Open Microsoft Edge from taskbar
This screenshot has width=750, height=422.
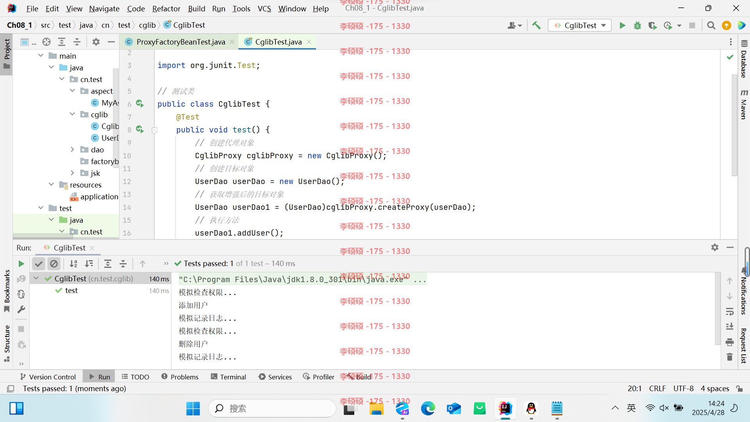(x=428, y=408)
